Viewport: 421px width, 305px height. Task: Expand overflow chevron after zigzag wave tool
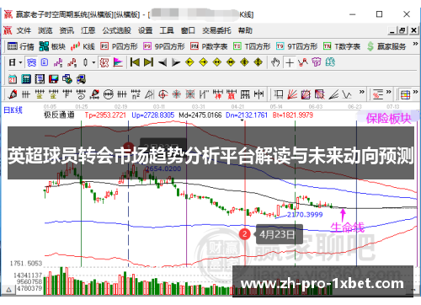[x=362, y=92]
